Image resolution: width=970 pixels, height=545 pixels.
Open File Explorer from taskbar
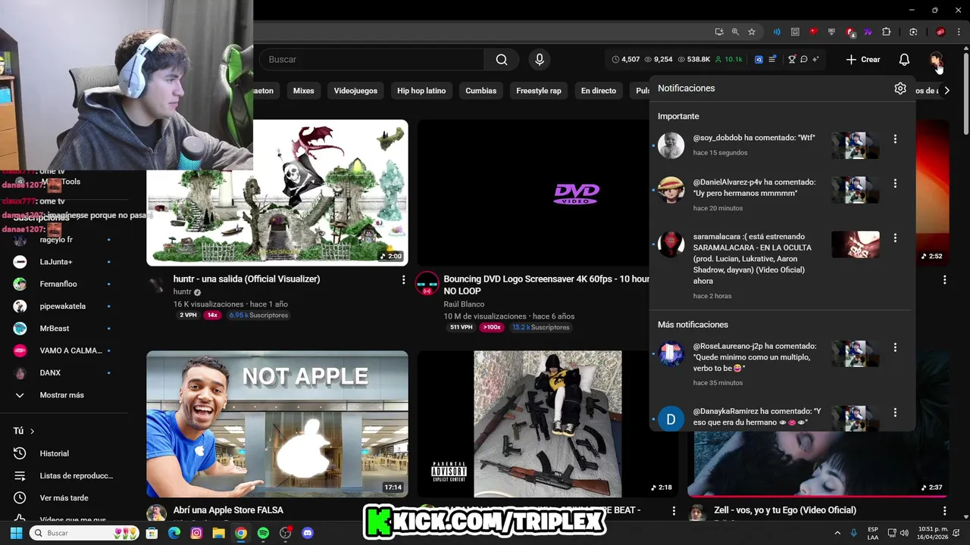(218, 533)
